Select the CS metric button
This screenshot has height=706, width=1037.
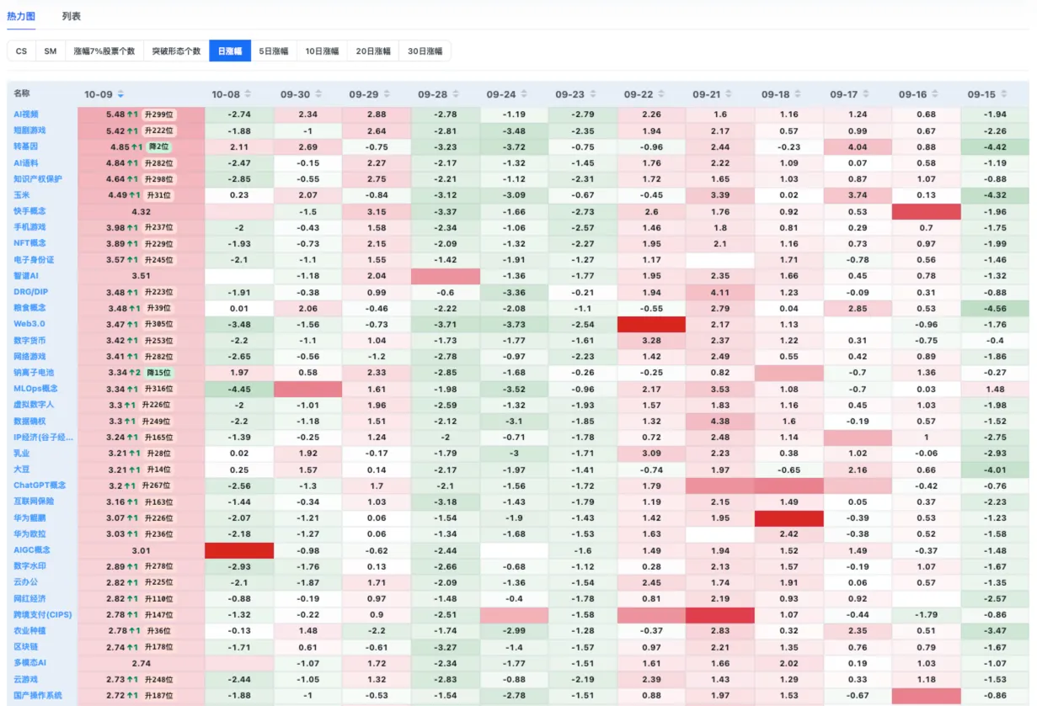pyautogui.click(x=21, y=51)
